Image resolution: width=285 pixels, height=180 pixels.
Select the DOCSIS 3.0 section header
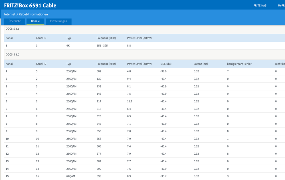13,54
